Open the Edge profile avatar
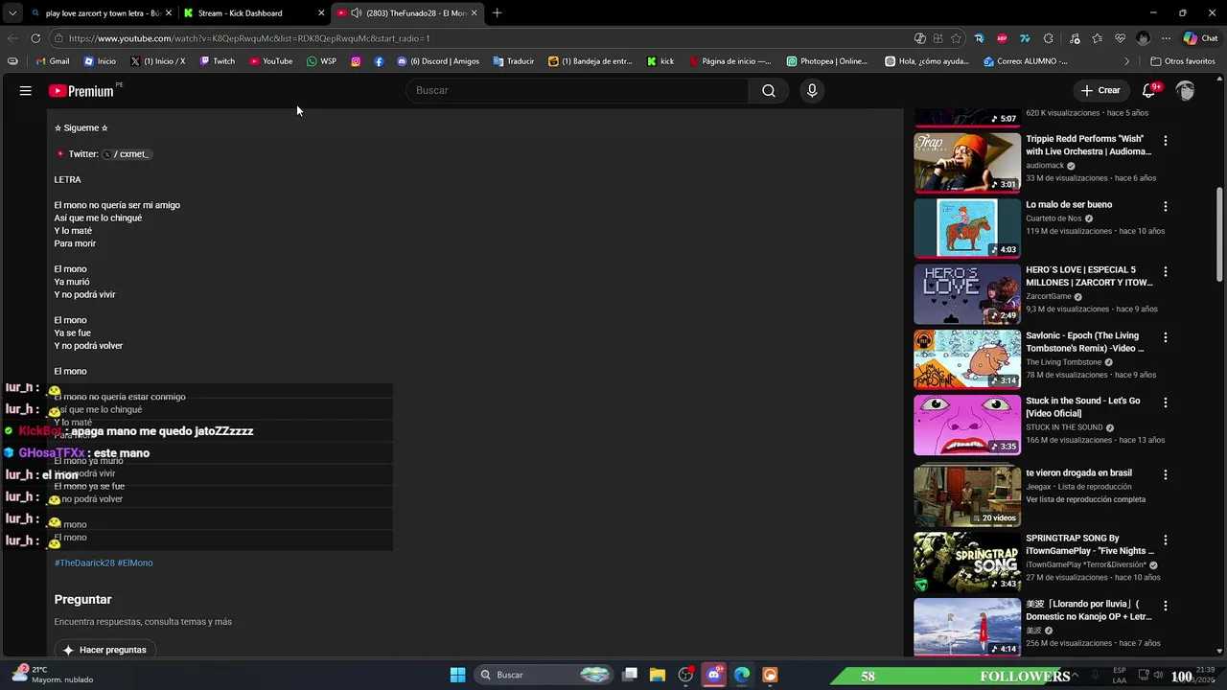 pyautogui.click(x=1143, y=38)
